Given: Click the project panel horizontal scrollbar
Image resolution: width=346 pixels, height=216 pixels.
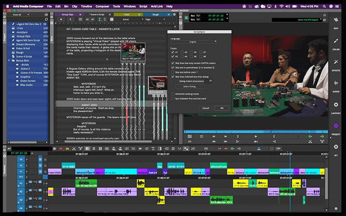Looking at the screenshot, I should tap(23, 142).
